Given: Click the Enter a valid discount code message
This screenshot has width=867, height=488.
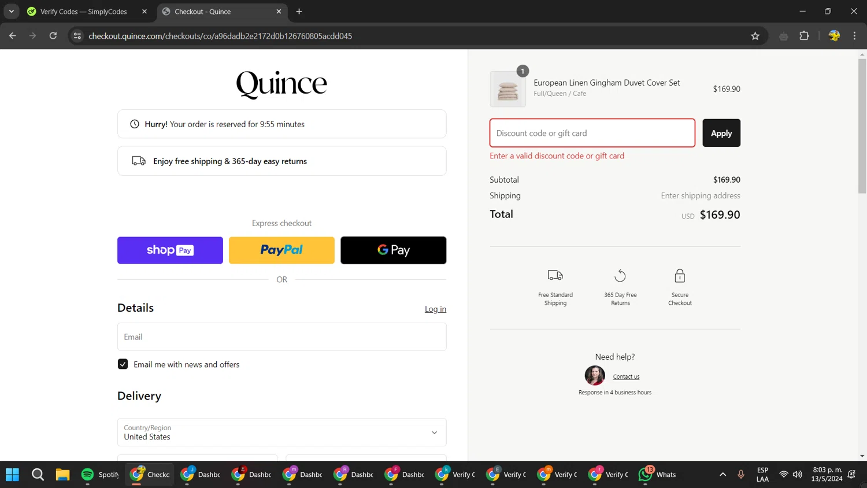Looking at the screenshot, I should [557, 156].
